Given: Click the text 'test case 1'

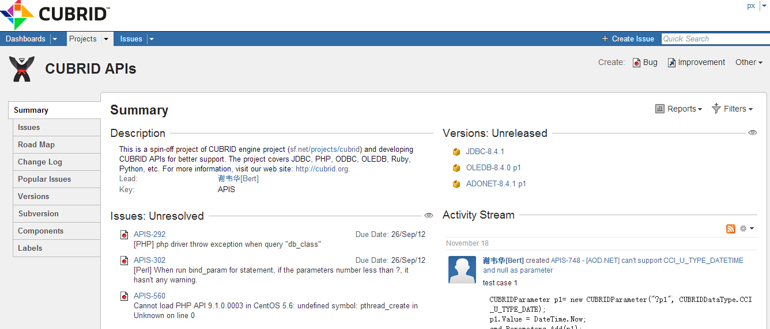Looking at the screenshot, I should point(500,283).
